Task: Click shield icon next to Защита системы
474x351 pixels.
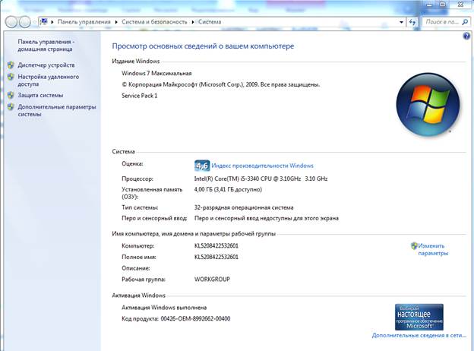Action: pos(11,95)
